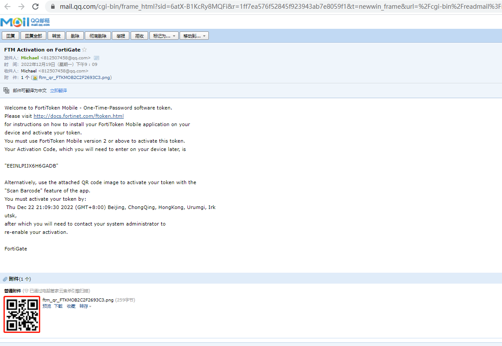Image resolution: width=502 pixels, height=346 pixels.
Task: Click the translate icon beside the translation notice
Action: (7, 90)
